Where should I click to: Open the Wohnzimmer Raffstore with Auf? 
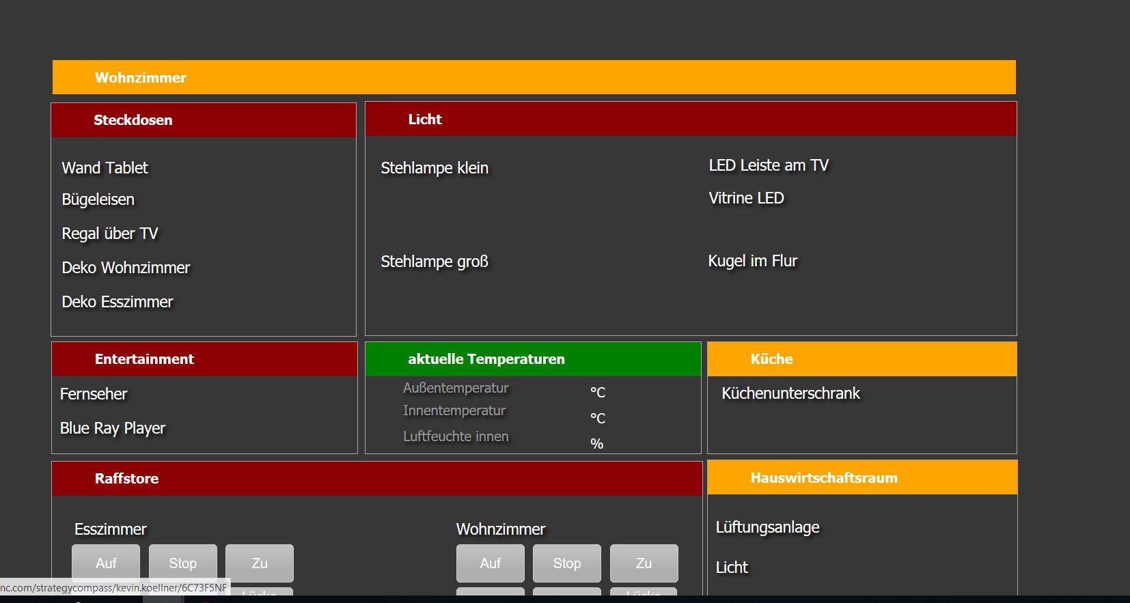[491, 563]
